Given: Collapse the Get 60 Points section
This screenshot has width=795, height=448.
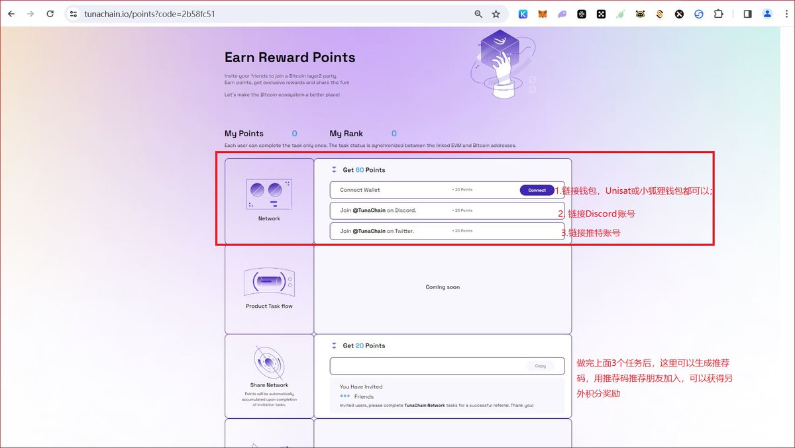Looking at the screenshot, I should click(x=335, y=170).
